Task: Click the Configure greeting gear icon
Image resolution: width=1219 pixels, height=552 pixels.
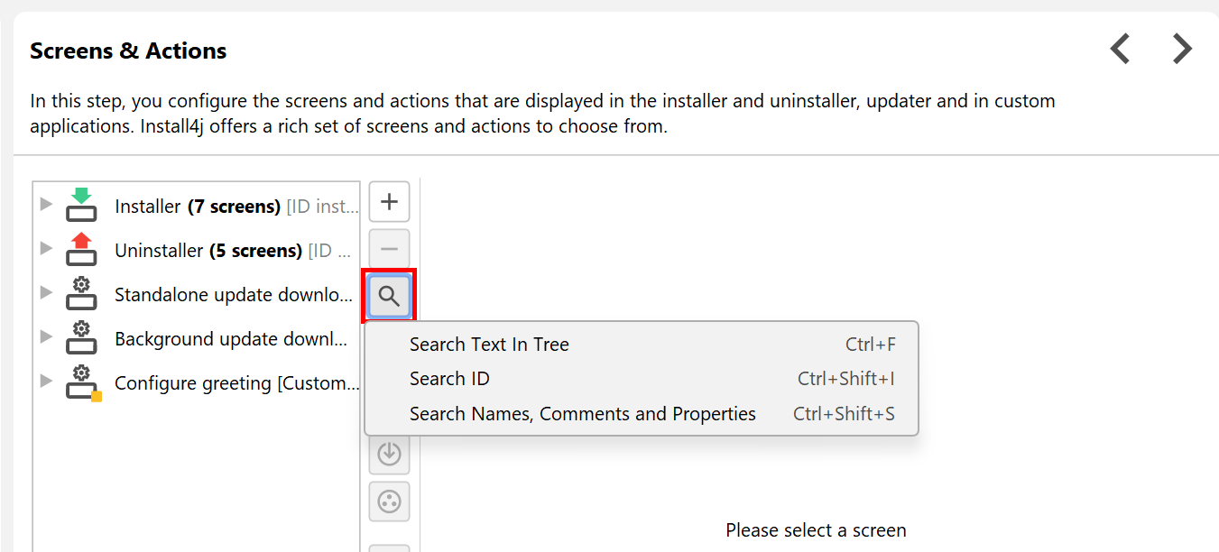Action: click(x=82, y=382)
